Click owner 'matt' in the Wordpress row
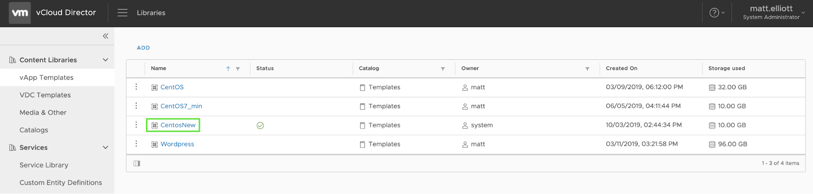Screen dimensions: 813x194 [478, 144]
